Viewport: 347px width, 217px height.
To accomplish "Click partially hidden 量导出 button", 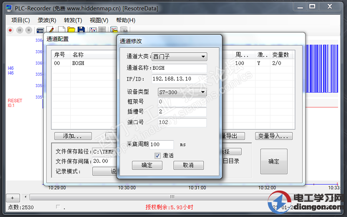I will 233,136.
